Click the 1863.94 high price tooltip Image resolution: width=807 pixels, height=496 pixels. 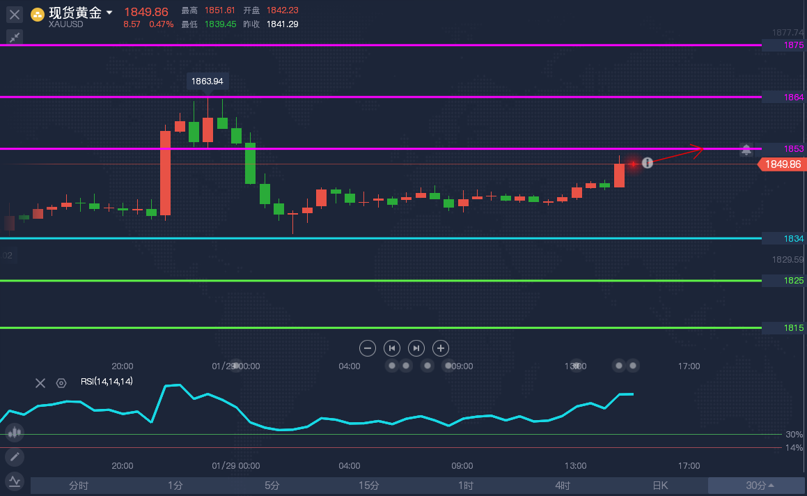tap(207, 82)
